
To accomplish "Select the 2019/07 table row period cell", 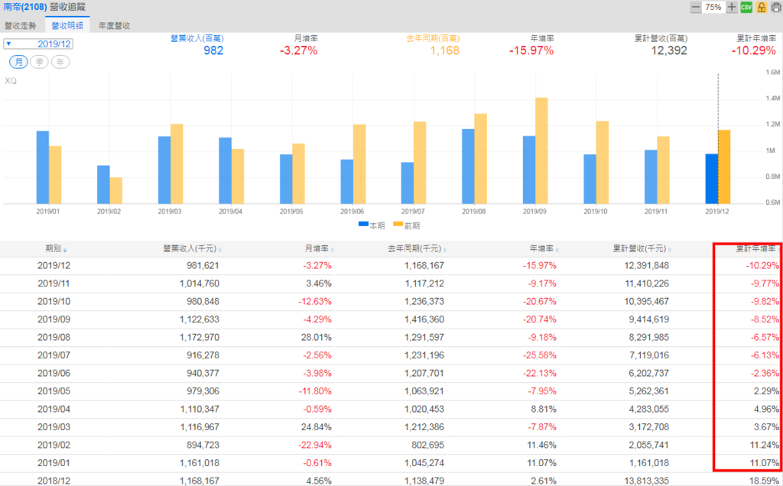I will pyautogui.click(x=54, y=356).
